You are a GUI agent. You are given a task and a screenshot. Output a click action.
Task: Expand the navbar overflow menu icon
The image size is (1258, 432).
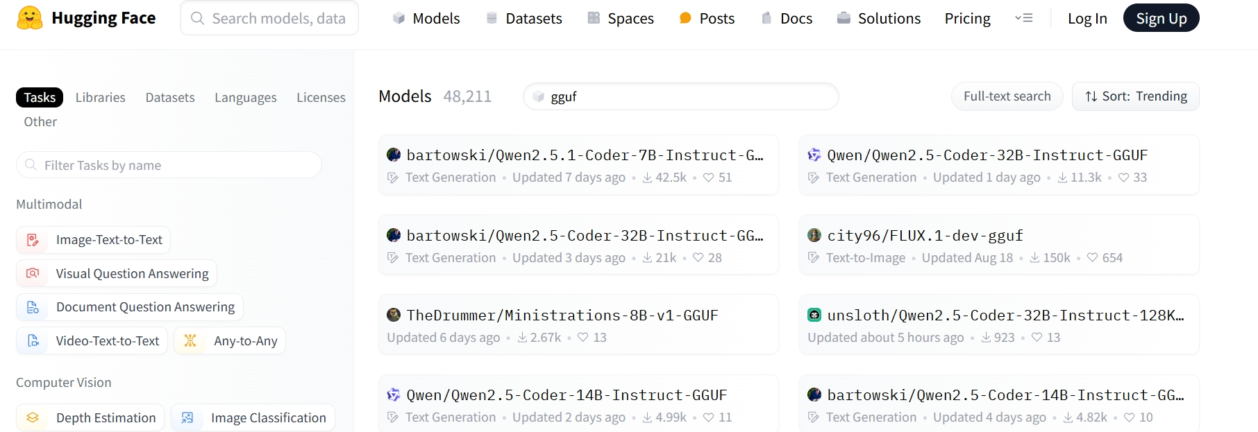1023,18
